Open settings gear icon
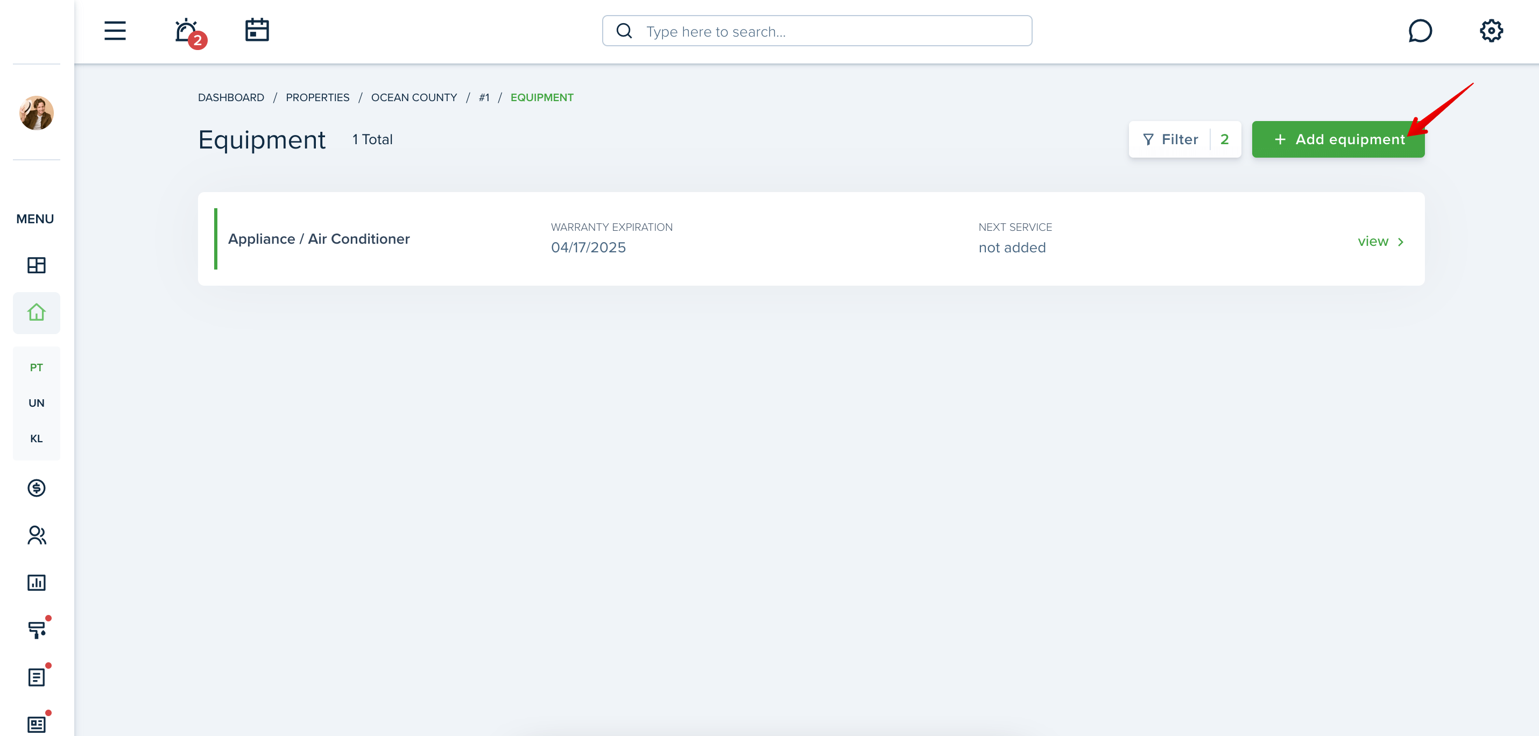This screenshot has height=736, width=1539. pyautogui.click(x=1491, y=31)
